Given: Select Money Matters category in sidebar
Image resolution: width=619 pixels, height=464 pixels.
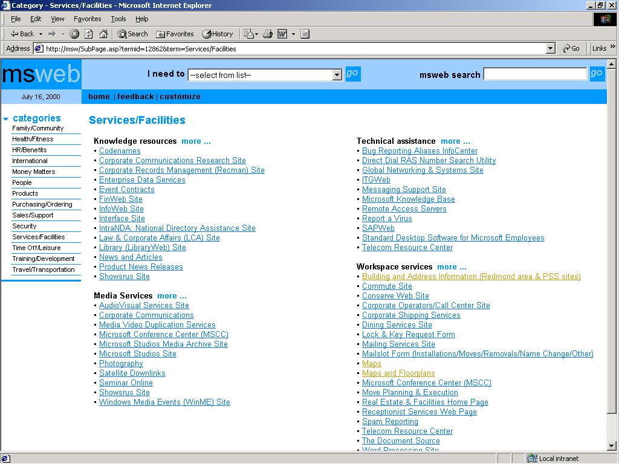Looking at the screenshot, I should 34,172.
